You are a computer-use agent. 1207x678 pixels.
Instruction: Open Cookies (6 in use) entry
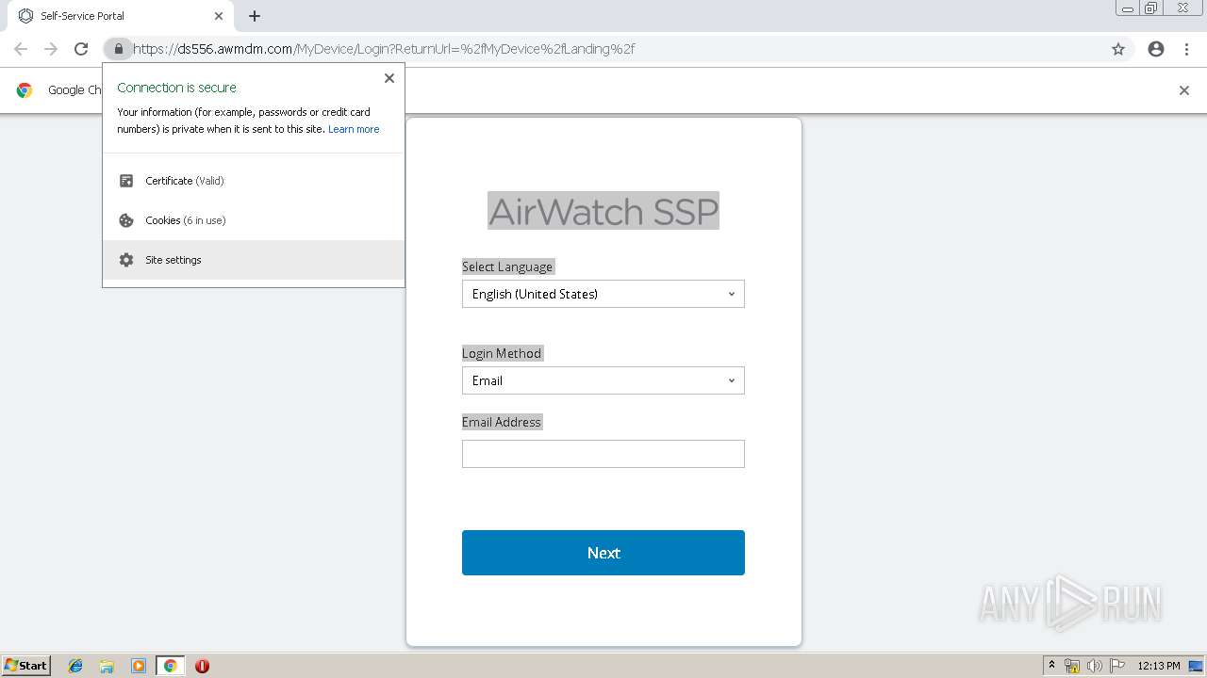click(254, 220)
